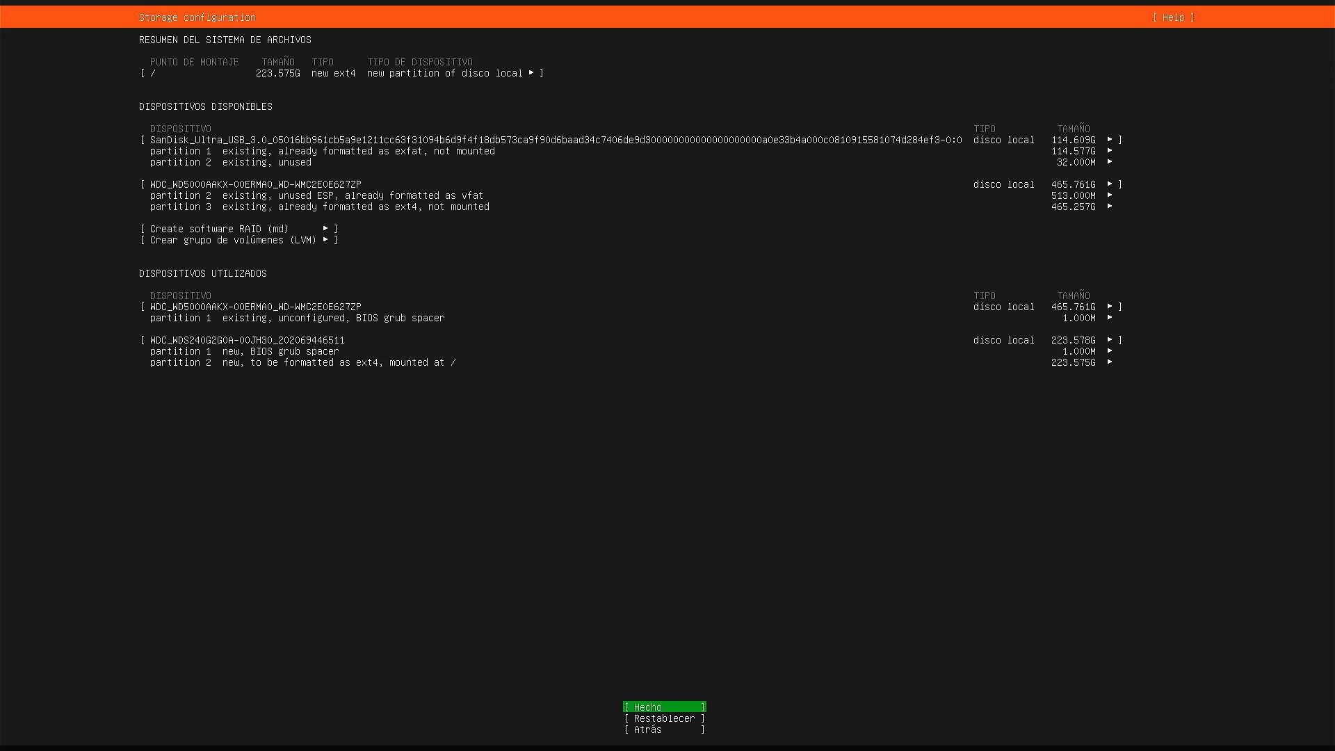Expand the root mount point row
The height and width of the screenshot is (751, 1335).
(x=531, y=73)
